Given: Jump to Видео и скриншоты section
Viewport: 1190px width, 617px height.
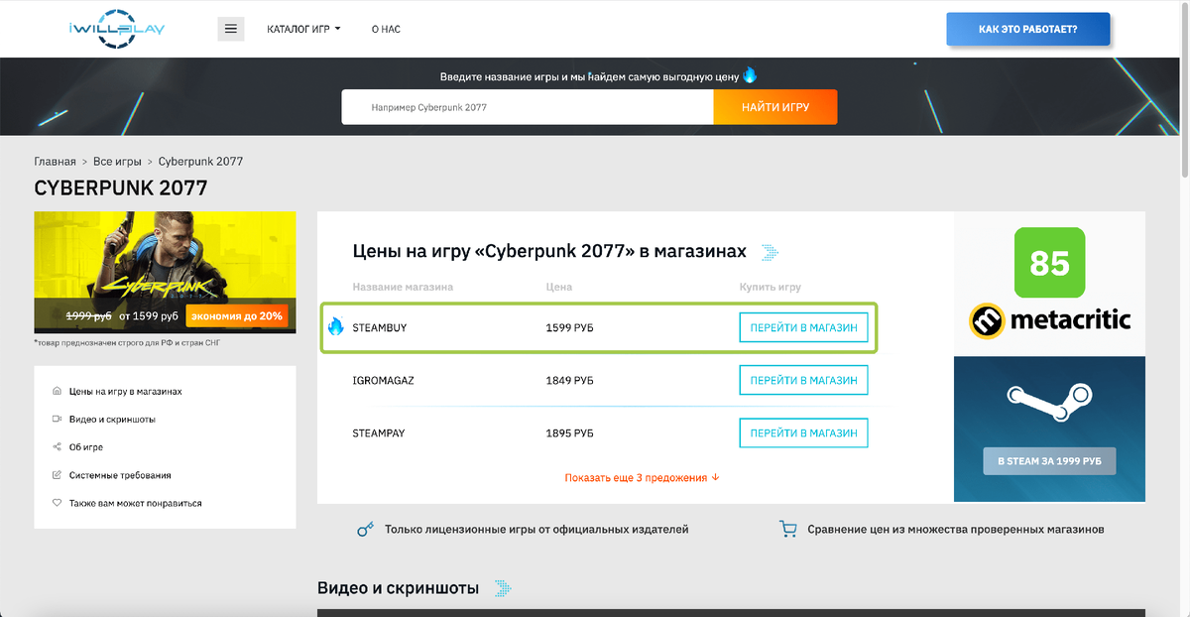Looking at the screenshot, I should (112, 420).
